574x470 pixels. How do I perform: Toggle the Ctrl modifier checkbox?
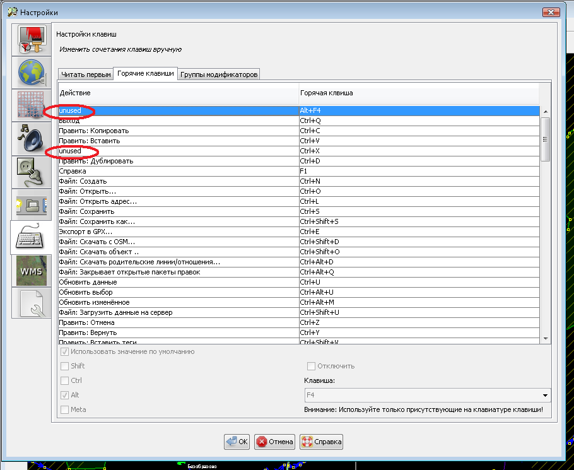pyautogui.click(x=64, y=380)
